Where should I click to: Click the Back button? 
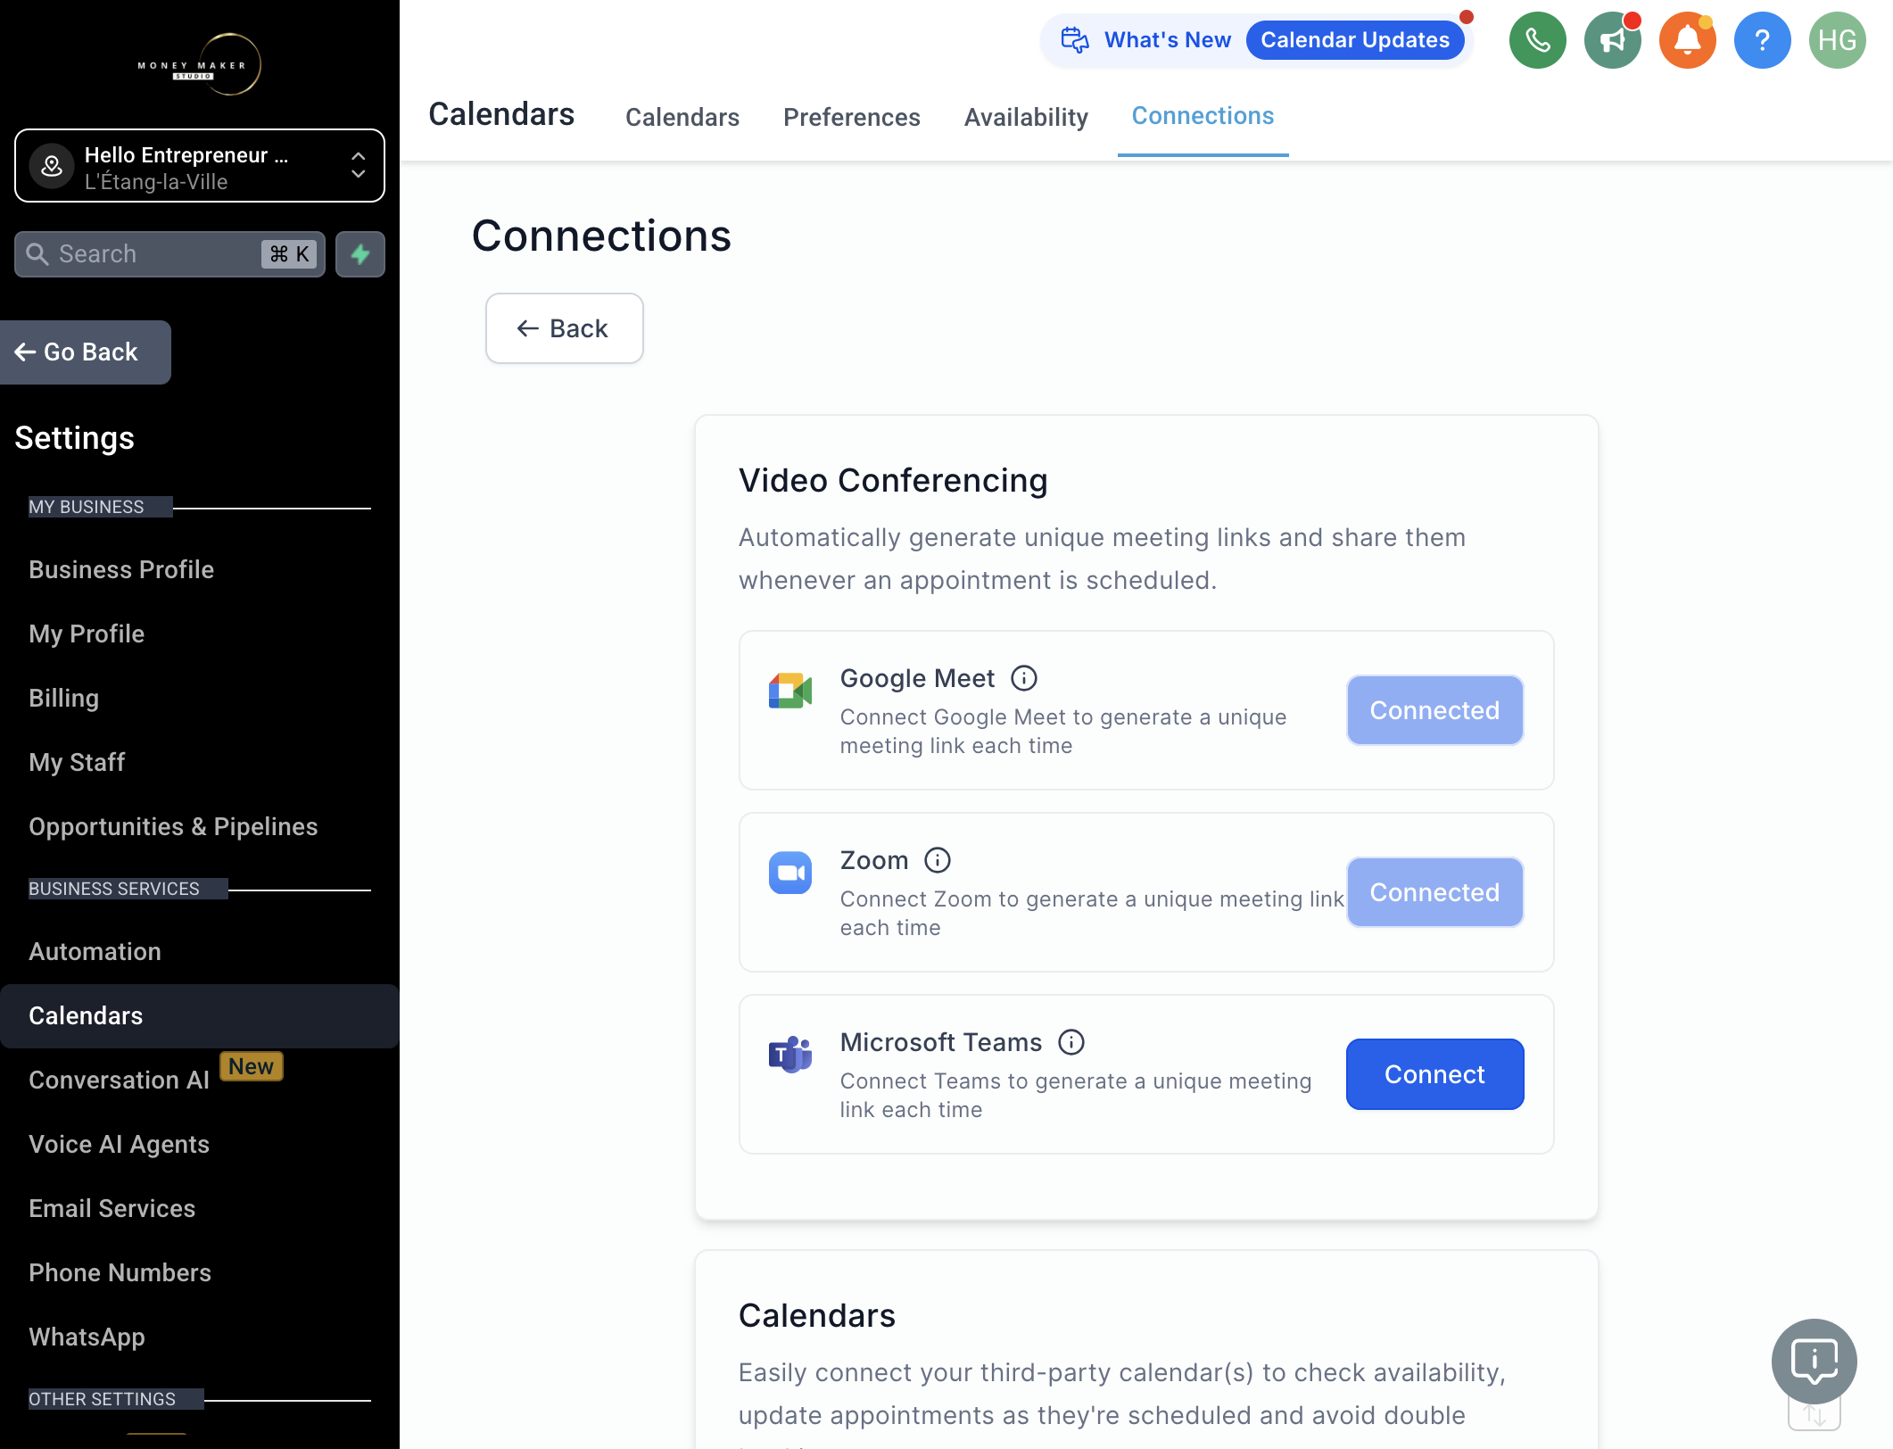coord(565,328)
